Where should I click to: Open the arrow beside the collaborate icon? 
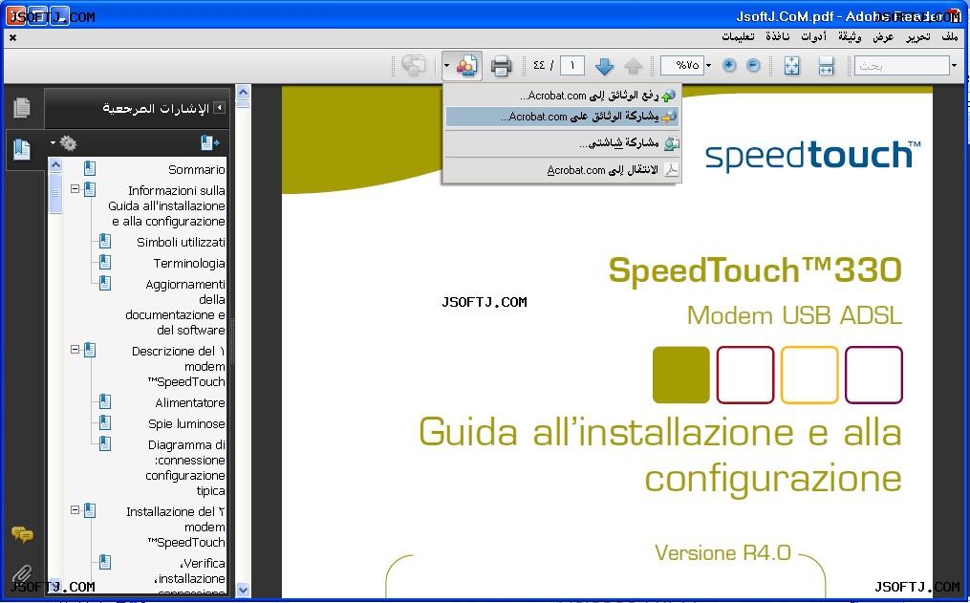click(x=446, y=66)
